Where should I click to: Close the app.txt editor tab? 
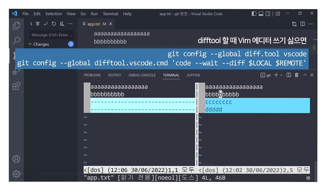110,24
